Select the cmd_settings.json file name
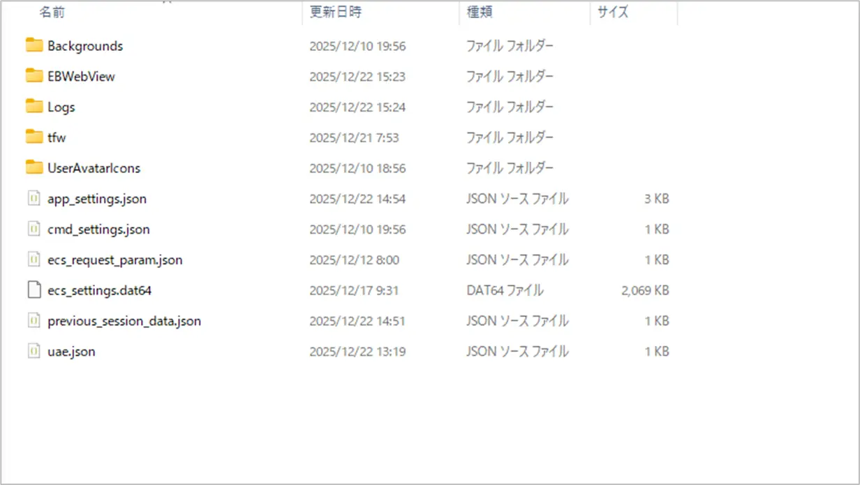 coord(98,230)
